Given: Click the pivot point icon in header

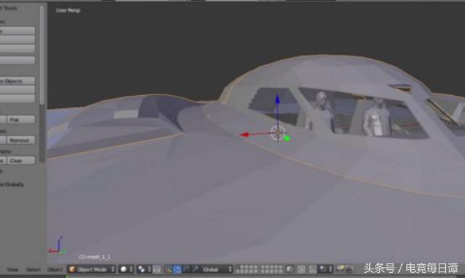Looking at the screenshot, I should click(141, 269).
